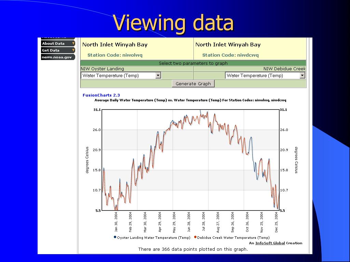Click the Feb 29, 2004 axis label
Viewport: 350px width, 262px height.
tap(130, 222)
